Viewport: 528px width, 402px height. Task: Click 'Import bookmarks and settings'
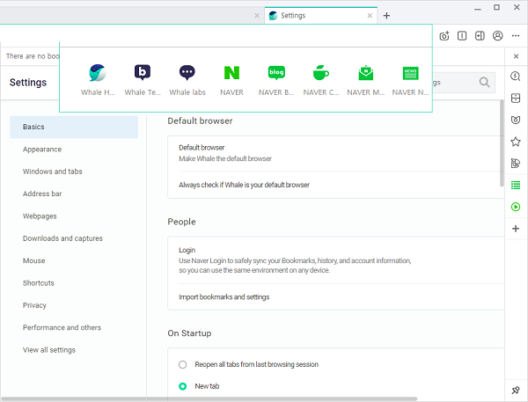(224, 297)
